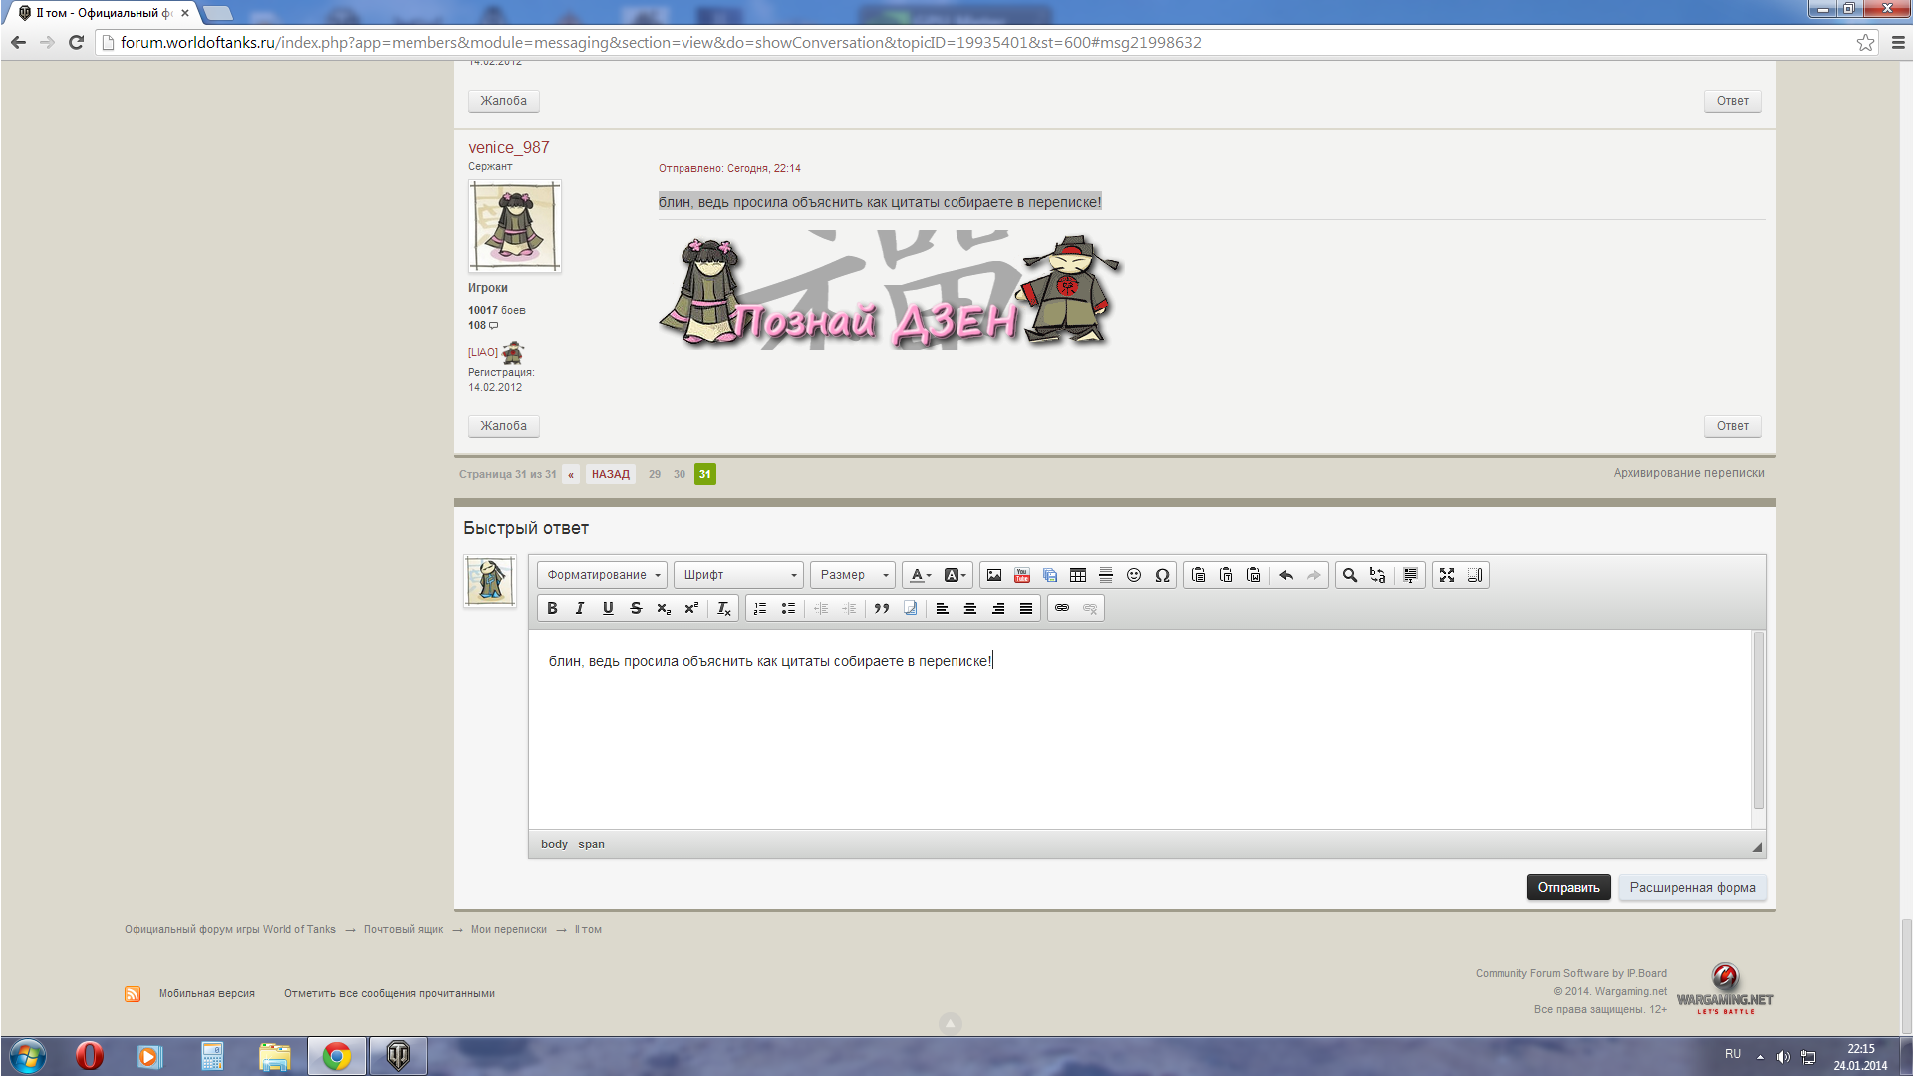Image resolution: width=1913 pixels, height=1076 pixels.
Task: Center align text
Action: pos(970,608)
